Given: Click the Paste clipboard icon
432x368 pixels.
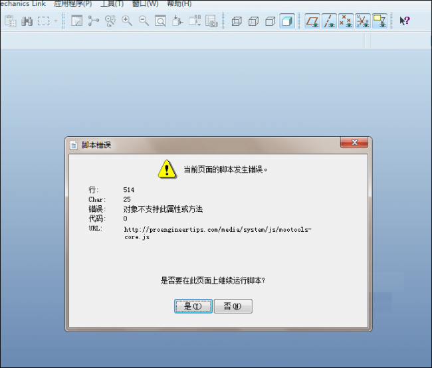Looking at the screenshot, I should [11, 21].
